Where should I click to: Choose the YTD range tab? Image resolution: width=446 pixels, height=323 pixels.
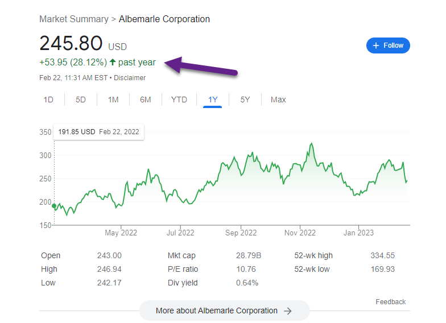coord(179,100)
